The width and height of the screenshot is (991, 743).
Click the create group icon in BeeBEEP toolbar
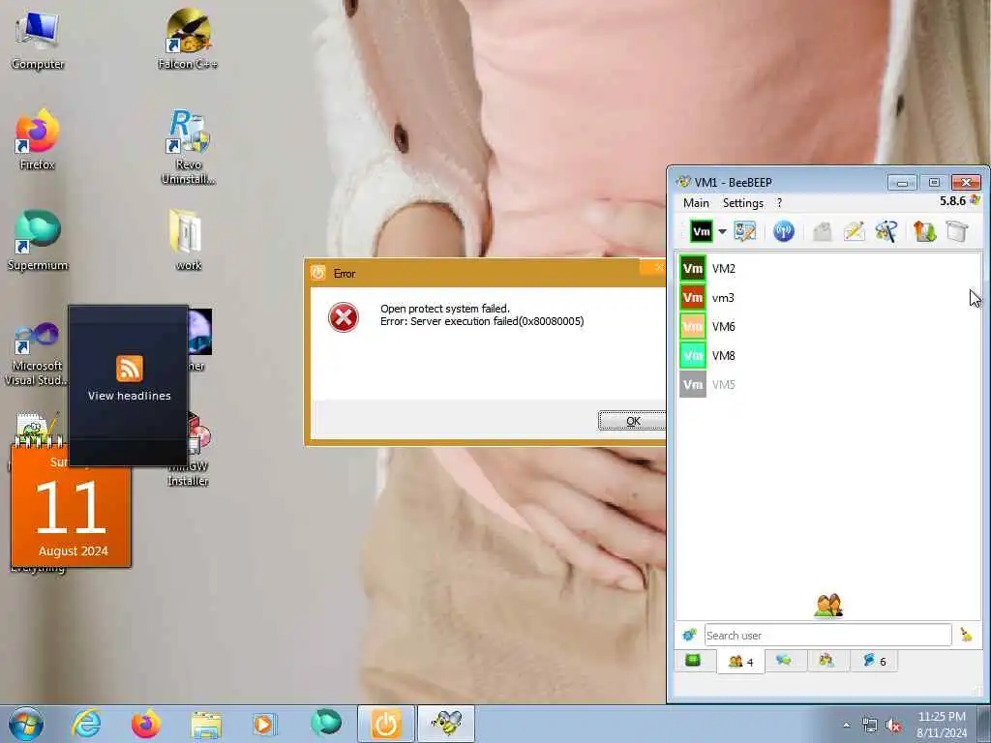pyautogui.click(x=886, y=231)
